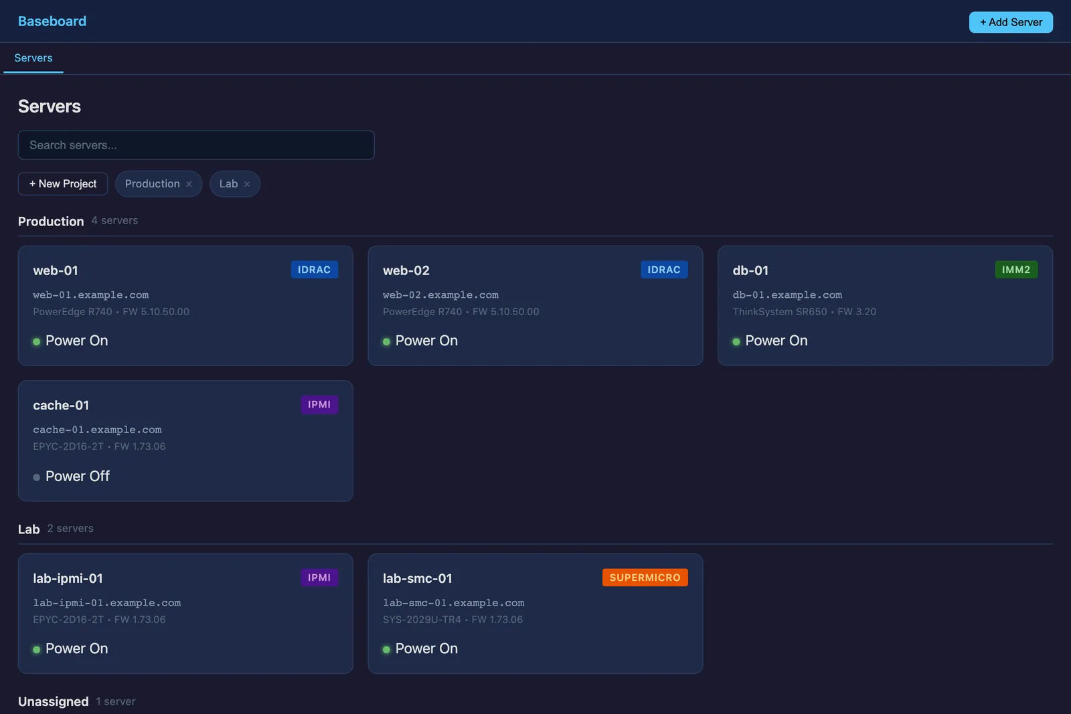Click the Add Server button
Screen dimensions: 1071x714
[x=1011, y=22]
